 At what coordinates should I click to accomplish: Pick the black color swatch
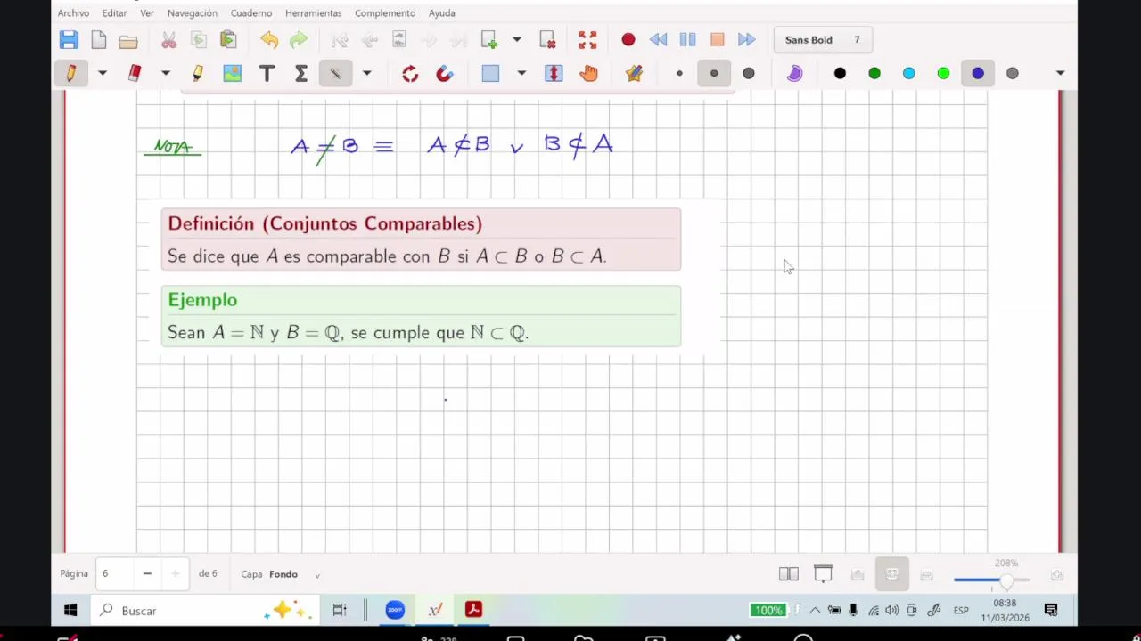(x=840, y=73)
